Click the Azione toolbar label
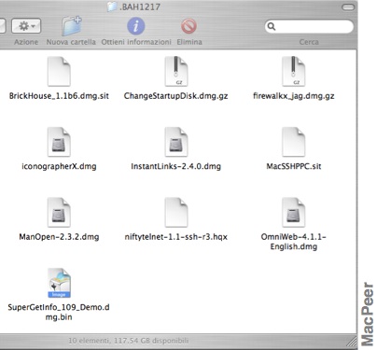 26,42
